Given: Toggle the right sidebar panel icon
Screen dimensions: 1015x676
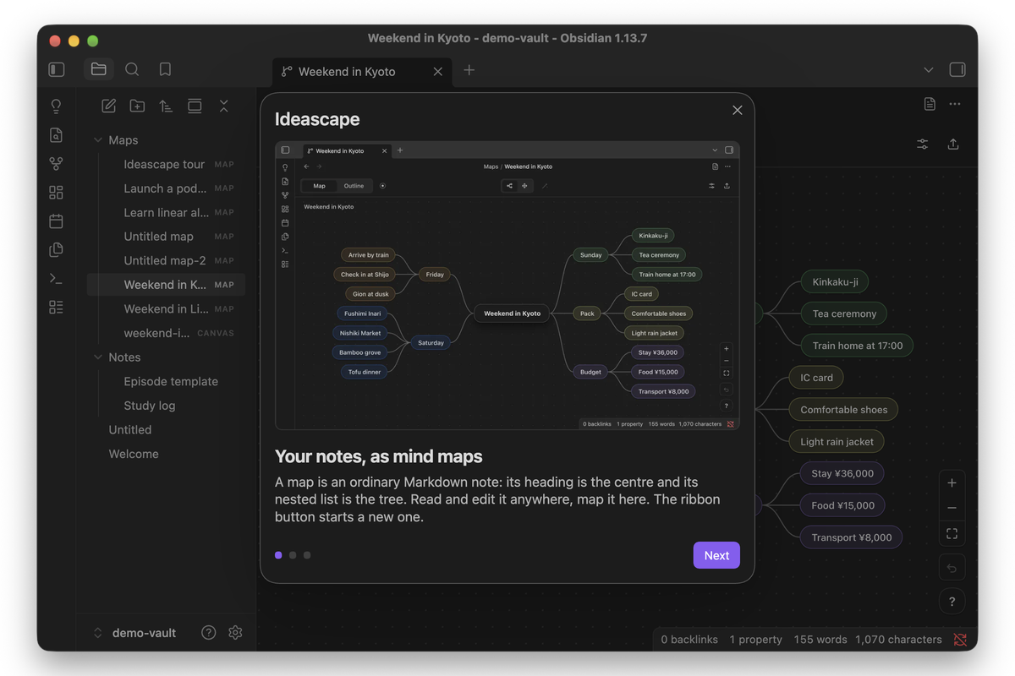Looking at the screenshot, I should point(957,69).
